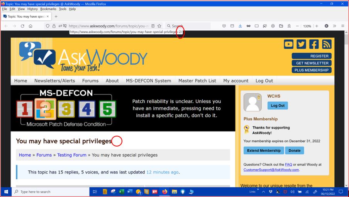Click the AskWoody logo
This screenshot has height=197, width=349.
[x=83, y=57]
